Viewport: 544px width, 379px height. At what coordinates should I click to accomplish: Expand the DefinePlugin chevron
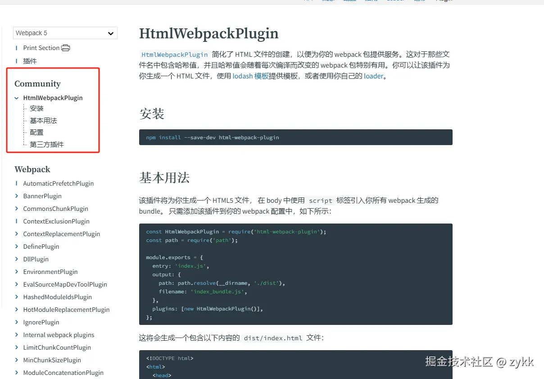[17, 247]
